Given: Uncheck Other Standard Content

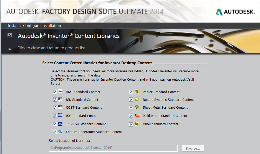Looking at the screenshot, I should pyautogui.click(x=131, y=124).
